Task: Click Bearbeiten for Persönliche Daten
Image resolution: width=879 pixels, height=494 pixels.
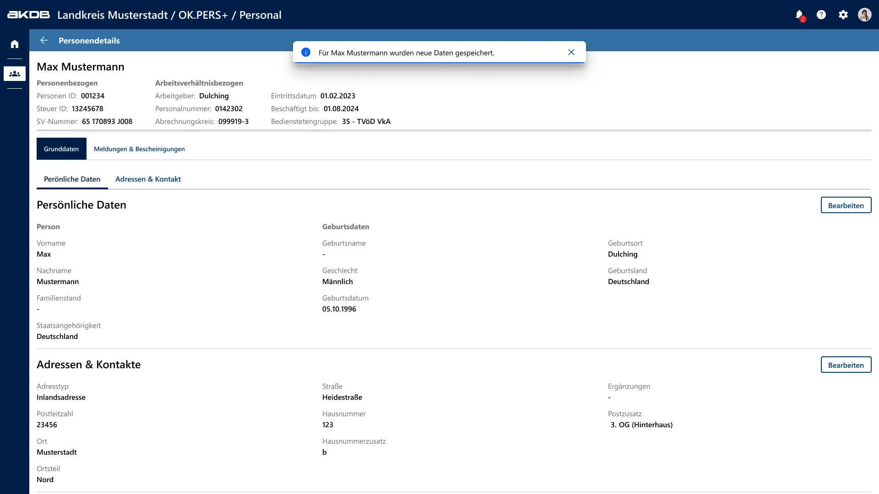Action: [846, 205]
